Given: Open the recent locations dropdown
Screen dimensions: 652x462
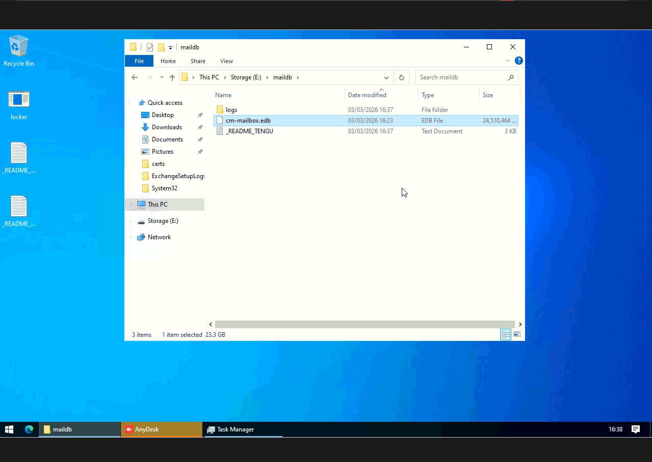Looking at the screenshot, I should [162, 77].
